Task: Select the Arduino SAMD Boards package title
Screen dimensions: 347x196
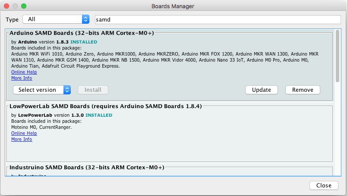Action: pos(82,33)
